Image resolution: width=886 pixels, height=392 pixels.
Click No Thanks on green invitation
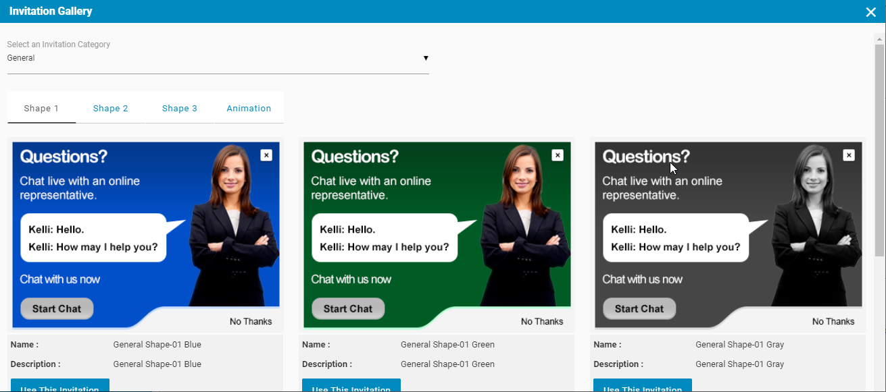click(542, 322)
